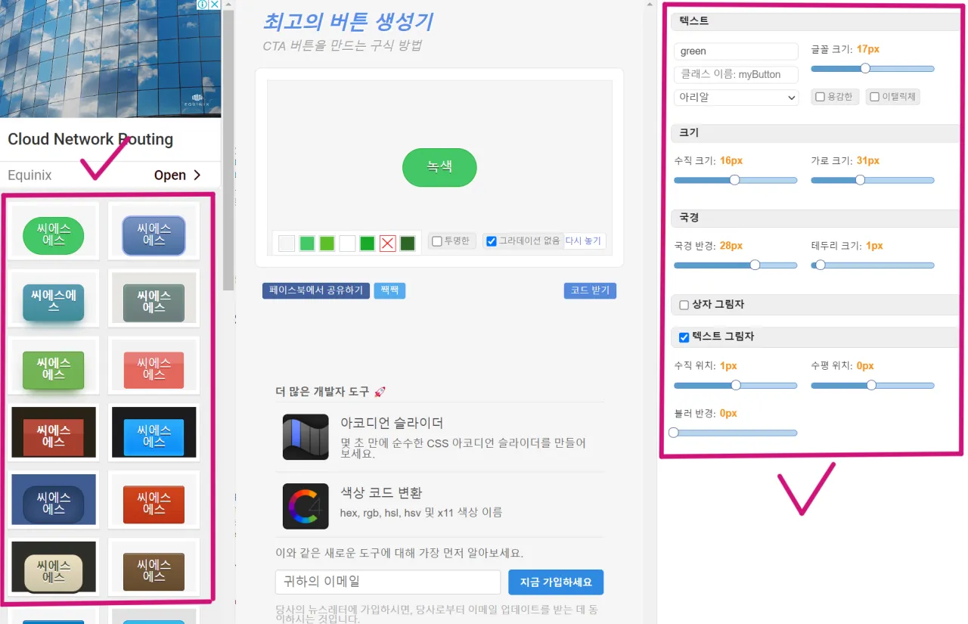Close the Equinix ad with X icon
Viewport: 968px width, 624px height.
tap(214, 5)
